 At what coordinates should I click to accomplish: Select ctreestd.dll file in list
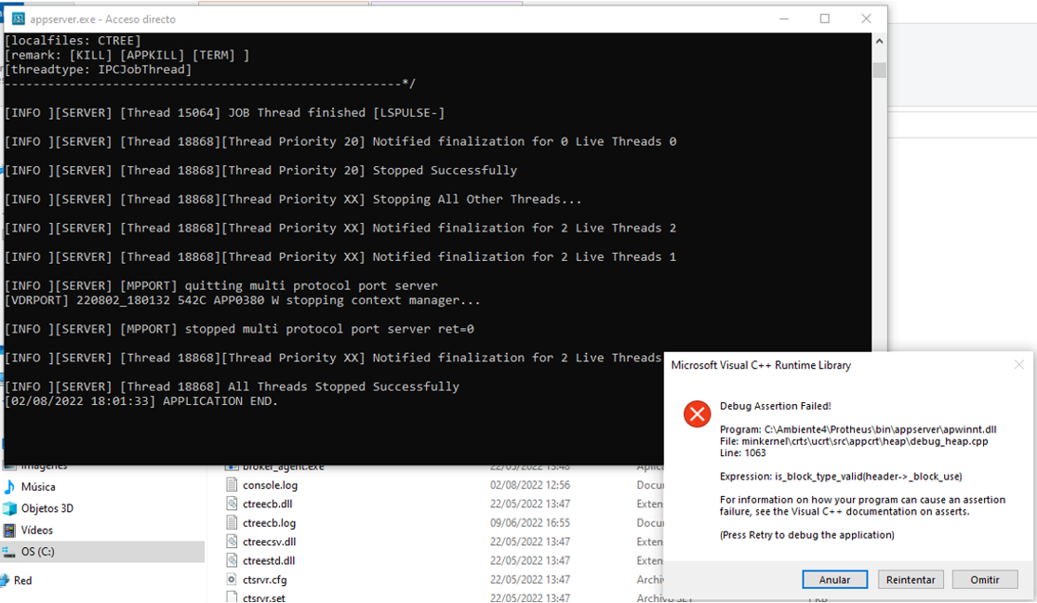[x=269, y=561]
